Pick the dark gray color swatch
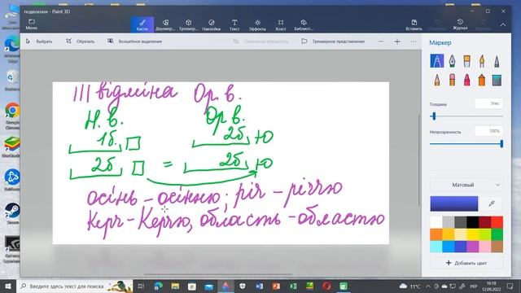 click(x=460, y=222)
